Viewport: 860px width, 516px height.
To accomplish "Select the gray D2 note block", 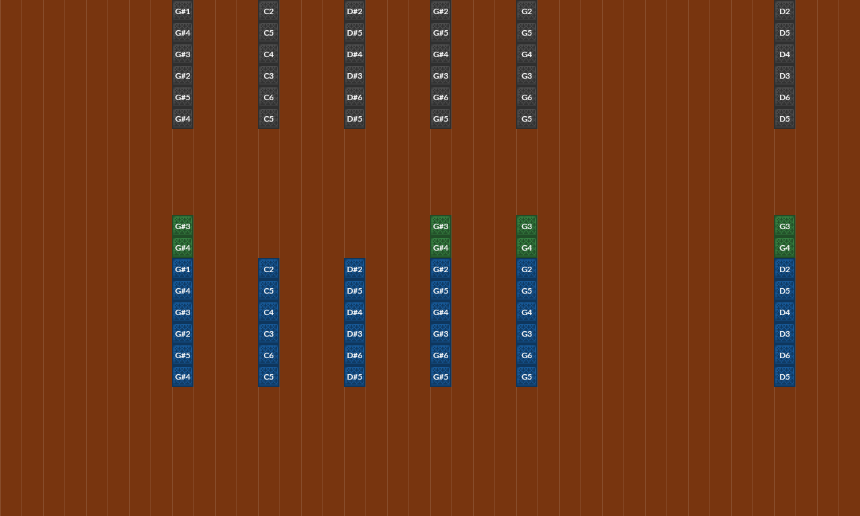I will coord(785,11).
